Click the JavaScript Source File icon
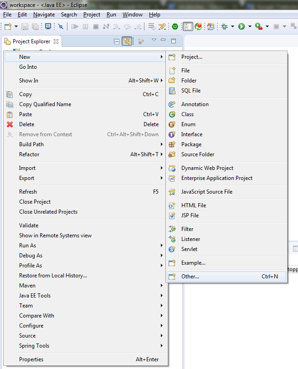 (172, 192)
